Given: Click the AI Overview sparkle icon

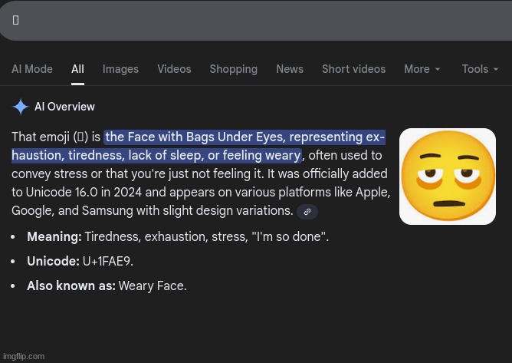Looking at the screenshot, I should (x=21, y=107).
